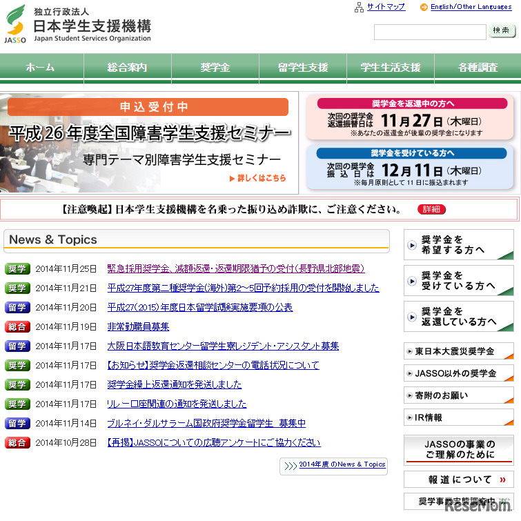Open 2014年度のNews & Topics archive link

[342, 464]
